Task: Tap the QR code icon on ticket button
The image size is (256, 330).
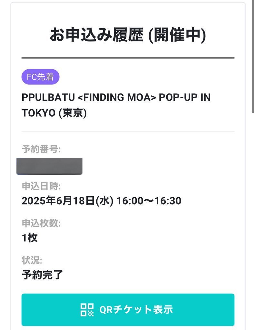Action: 87,310
